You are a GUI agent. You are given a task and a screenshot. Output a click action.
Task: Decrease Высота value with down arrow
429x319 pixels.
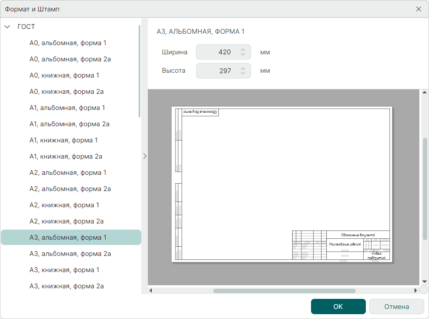243,73
